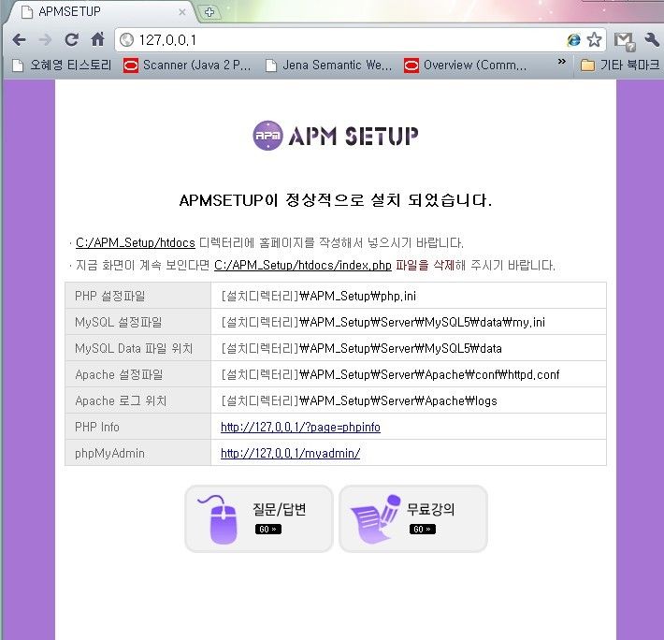Select the APMSETUP browser tab
The height and width of the screenshot is (640, 664).
[102, 12]
